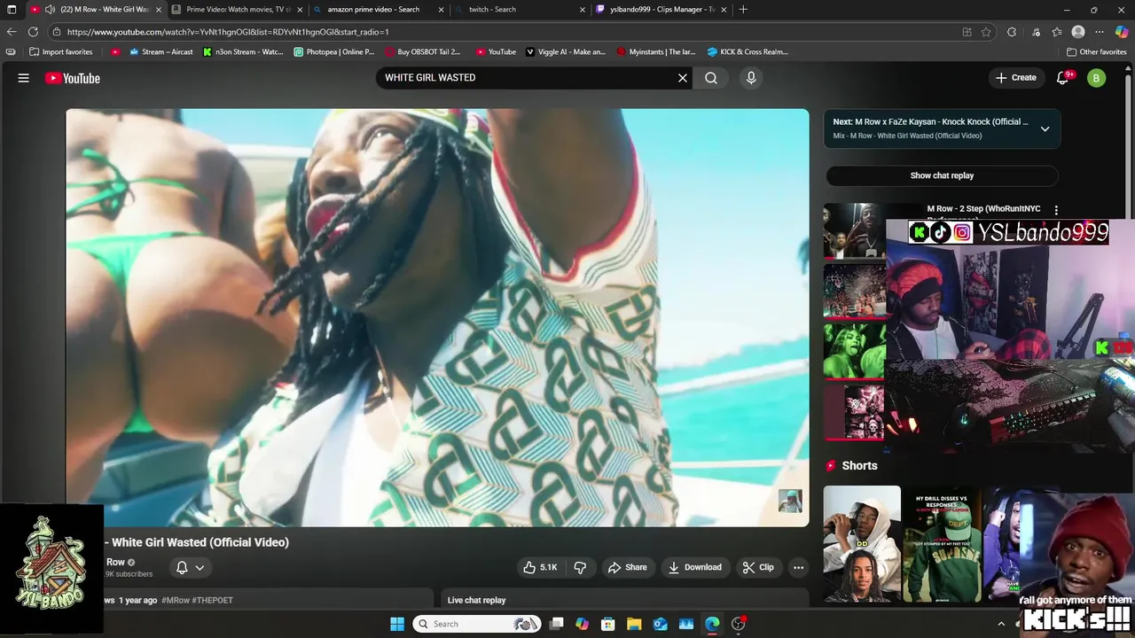Open the YouTube bookmark in favorites bar
Viewport: 1135px width, 638px height.
point(496,52)
